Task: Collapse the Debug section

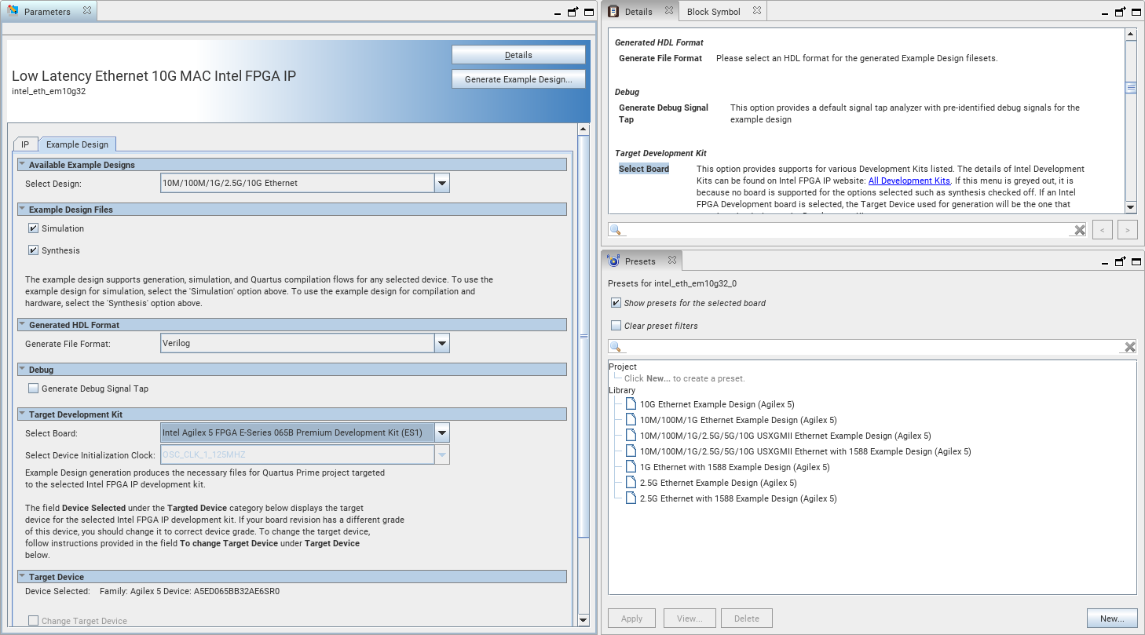Action: click(22, 370)
